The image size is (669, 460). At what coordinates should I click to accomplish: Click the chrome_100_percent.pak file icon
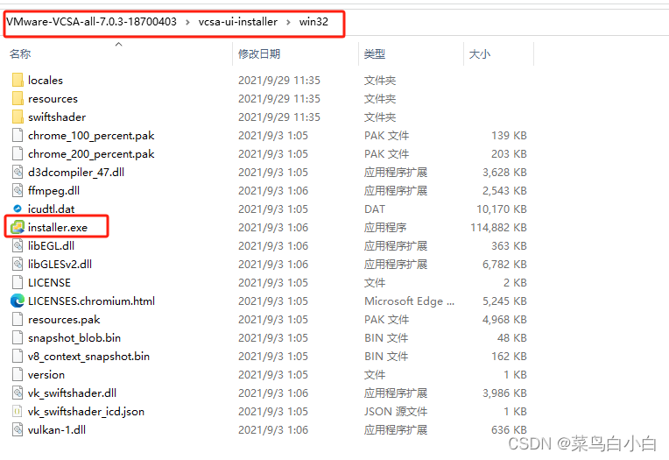pyautogui.click(x=18, y=135)
